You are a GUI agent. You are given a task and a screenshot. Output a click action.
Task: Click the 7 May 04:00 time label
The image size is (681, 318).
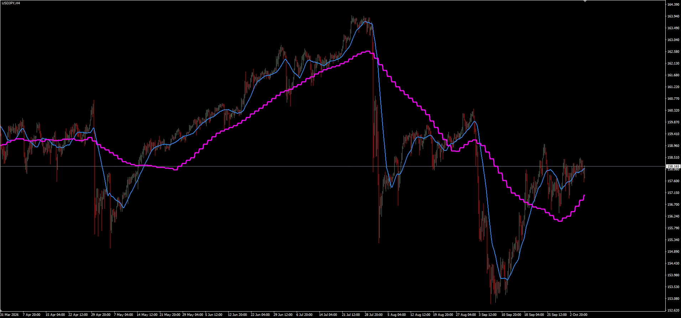pyautogui.click(x=124, y=315)
